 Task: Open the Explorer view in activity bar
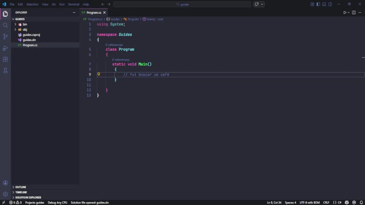click(5, 14)
